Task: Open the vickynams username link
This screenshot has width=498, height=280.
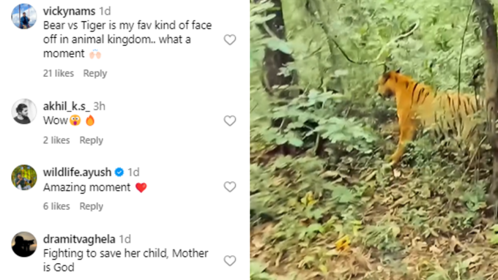Action: point(69,11)
